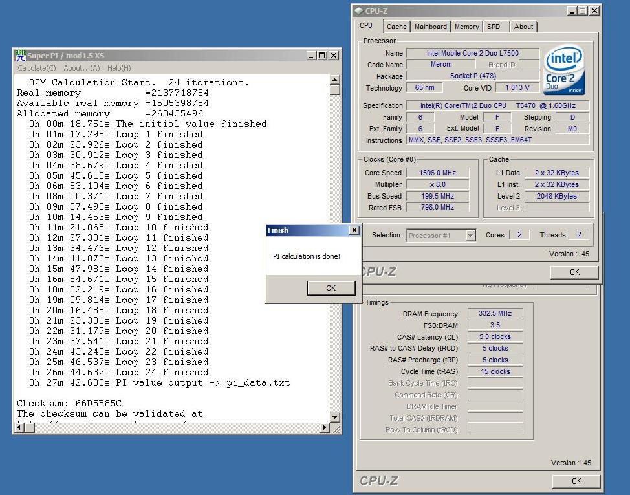Click Super PI vertical scrollbar up arrow

point(334,80)
